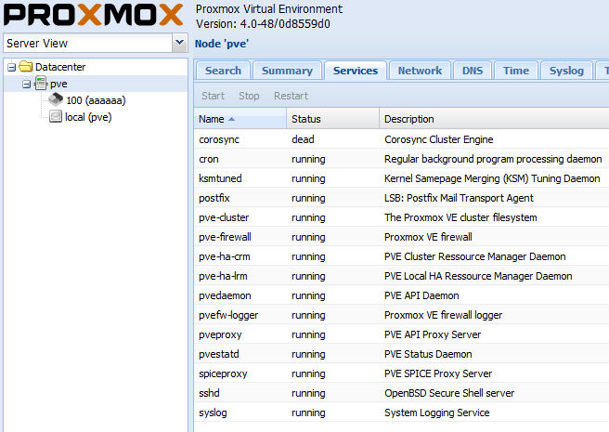Select the ksmtuned service row

[402, 178]
